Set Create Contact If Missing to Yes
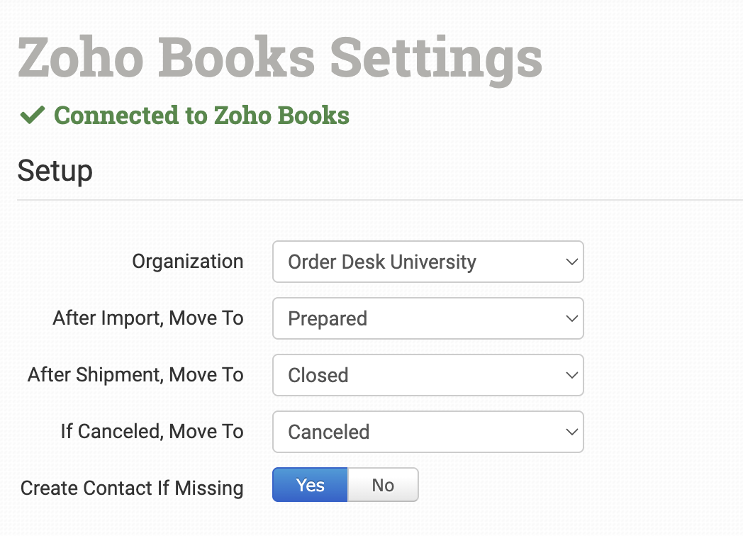Viewport: 743px width, 536px height. (x=310, y=485)
